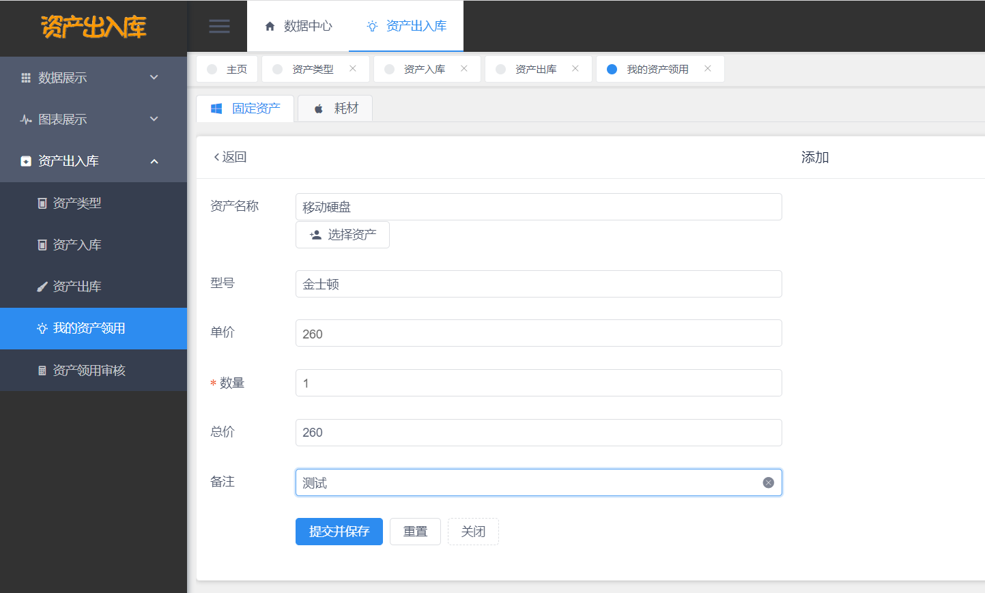Click the 提交并保存 button

click(339, 532)
